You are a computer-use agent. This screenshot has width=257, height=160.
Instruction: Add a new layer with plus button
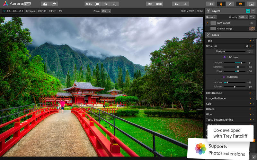248,11
